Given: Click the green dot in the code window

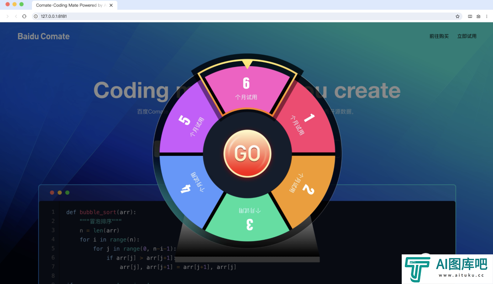Looking at the screenshot, I should click(x=67, y=192).
